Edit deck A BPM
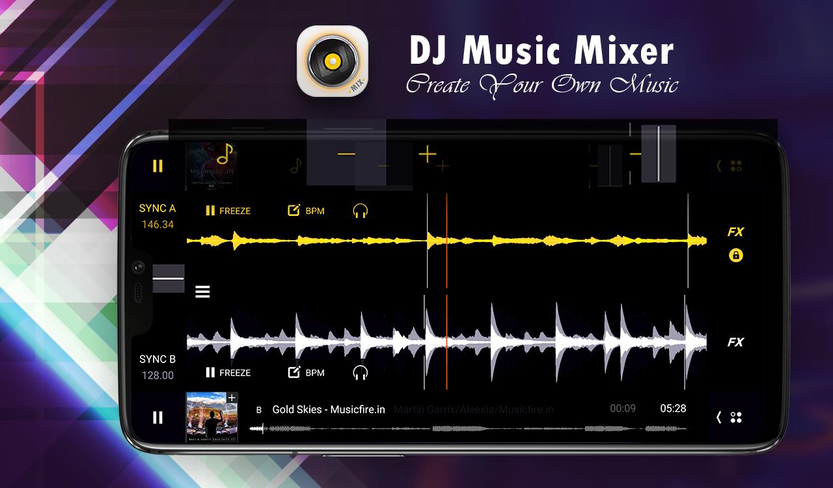The image size is (833, 488). pos(306,211)
